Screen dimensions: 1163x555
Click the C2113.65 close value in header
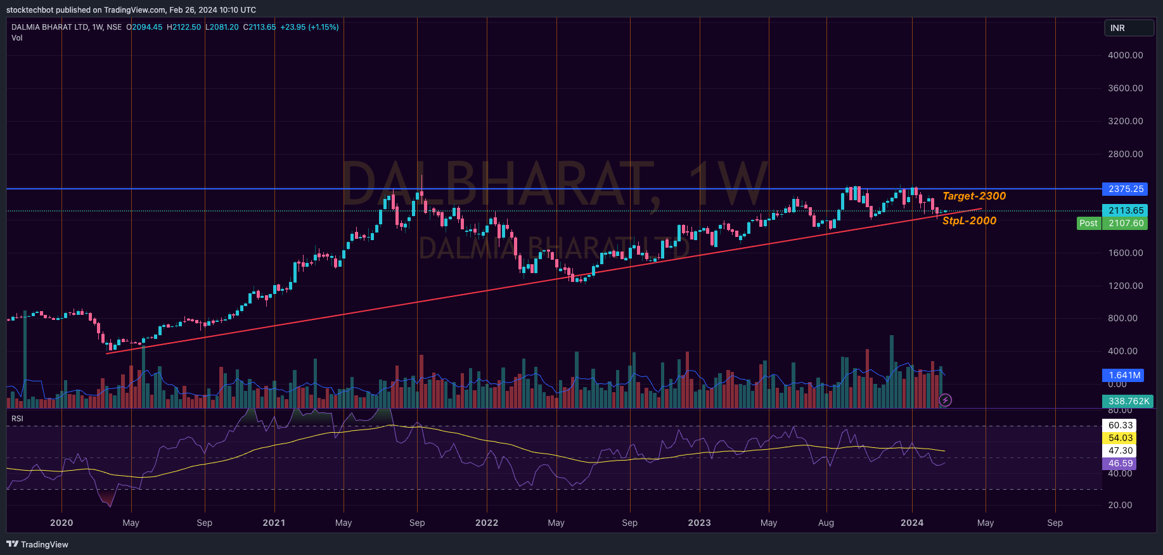pos(260,27)
